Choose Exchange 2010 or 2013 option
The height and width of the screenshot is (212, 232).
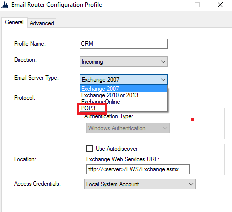124,95
